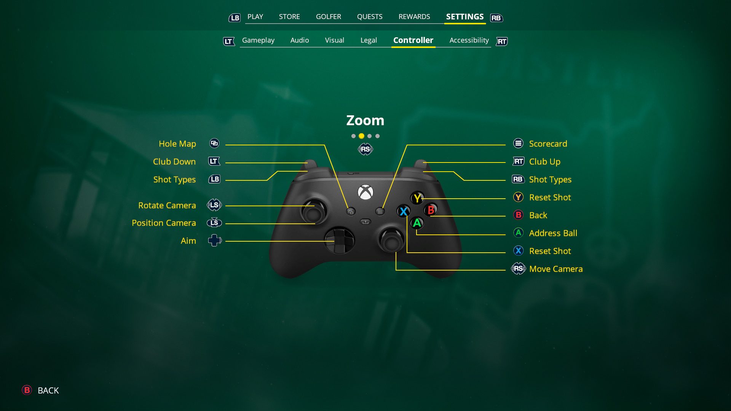Select the GOLFER menu item
The image size is (731, 411).
(328, 17)
